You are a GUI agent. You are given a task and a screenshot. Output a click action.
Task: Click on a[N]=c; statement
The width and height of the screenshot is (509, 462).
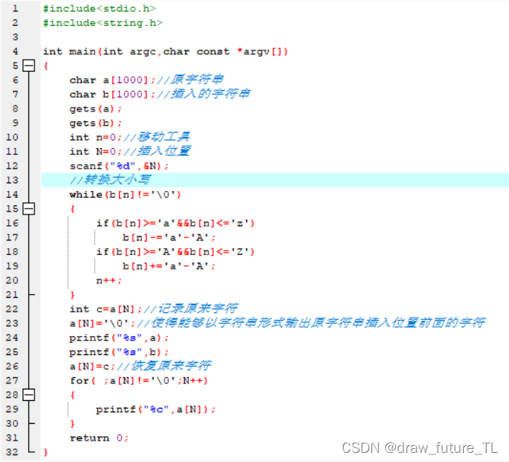point(92,367)
